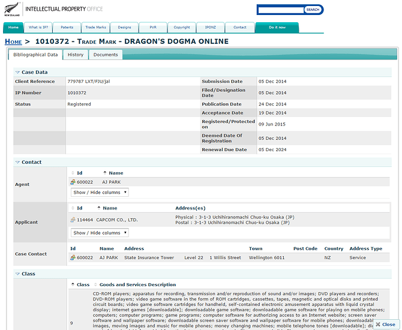Sort Agent table by Id arrow
The width and height of the screenshot is (402, 330).
pyautogui.click(x=73, y=173)
